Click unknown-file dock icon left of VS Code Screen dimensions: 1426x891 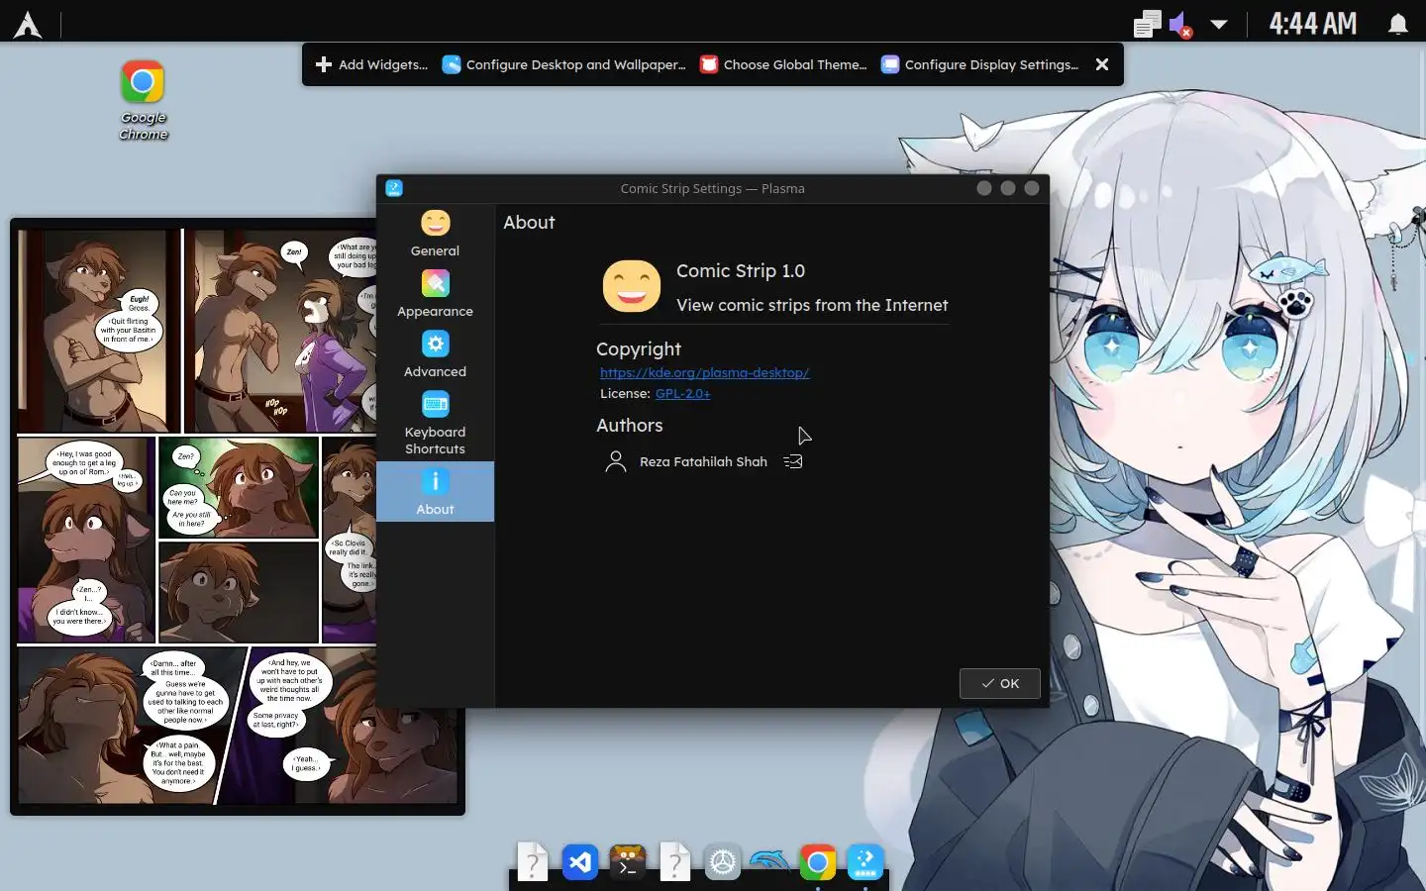tap(533, 862)
